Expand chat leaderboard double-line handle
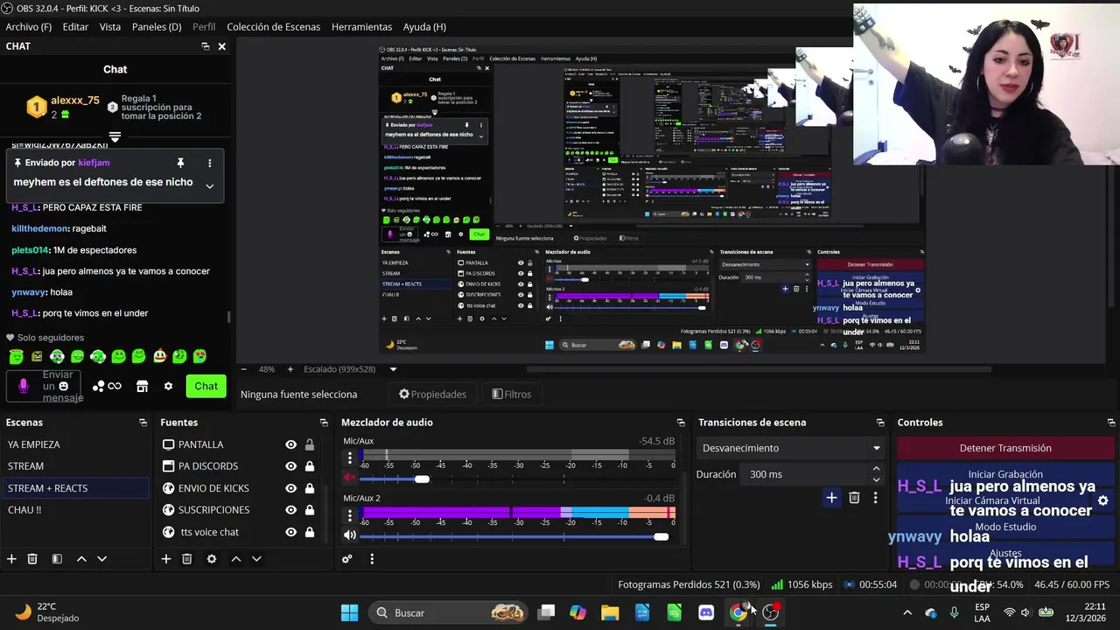This screenshot has height=630, width=1120. (115, 136)
